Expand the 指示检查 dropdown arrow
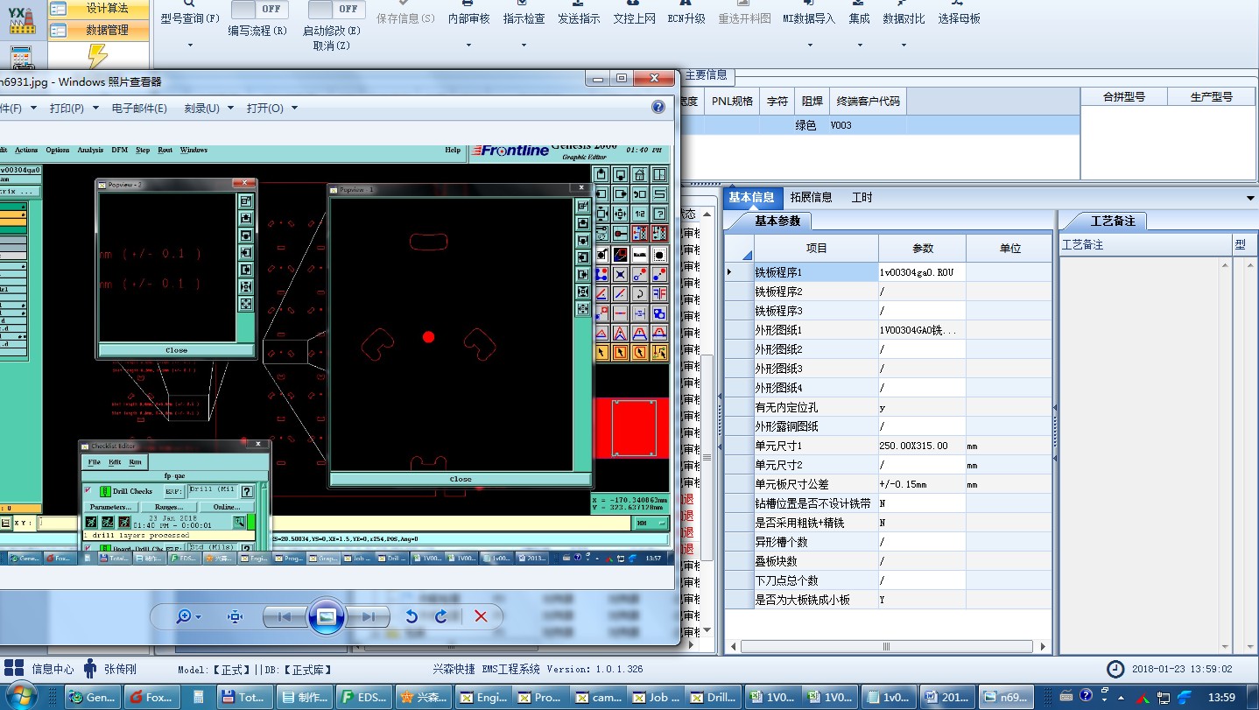The image size is (1259, 710). [x=524, y=44]
